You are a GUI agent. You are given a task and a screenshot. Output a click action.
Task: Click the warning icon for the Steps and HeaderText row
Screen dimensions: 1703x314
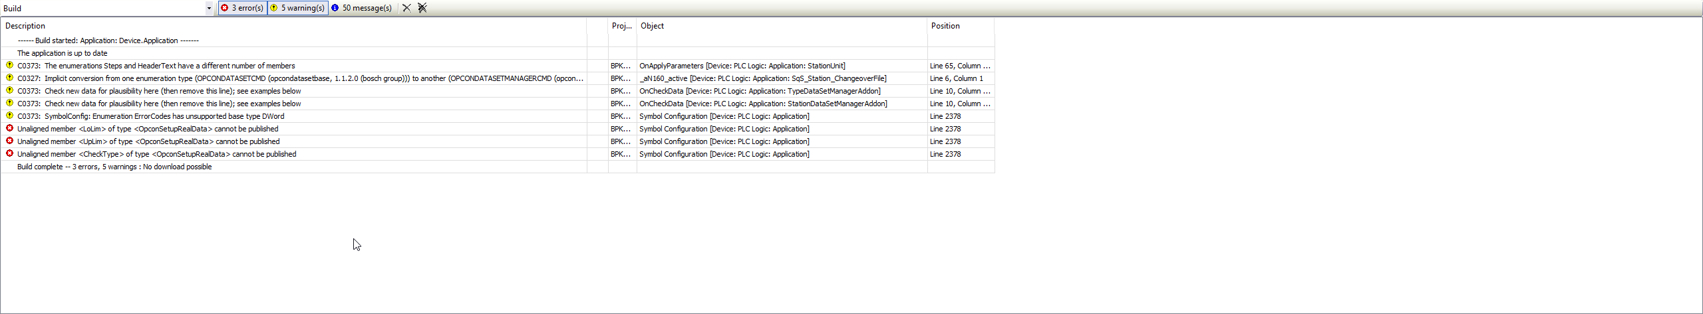point(9,65)
